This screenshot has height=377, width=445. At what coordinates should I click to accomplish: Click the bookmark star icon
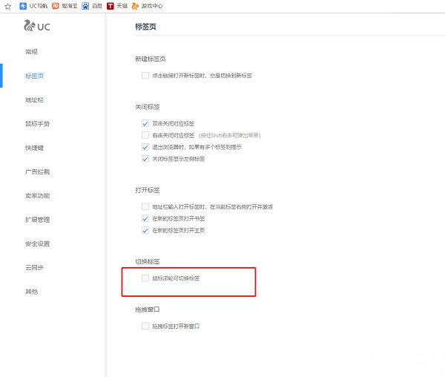point(8,6)
